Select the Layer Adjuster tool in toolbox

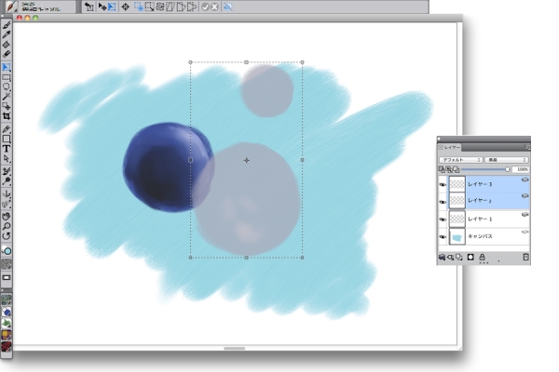(7, 67)
